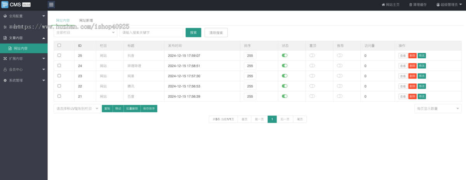The width and height of the screenshot is (466, 180).
Task: Toggle 置顶 switch for 哔哩哔哩 row
Action: [x=312, y=66]
